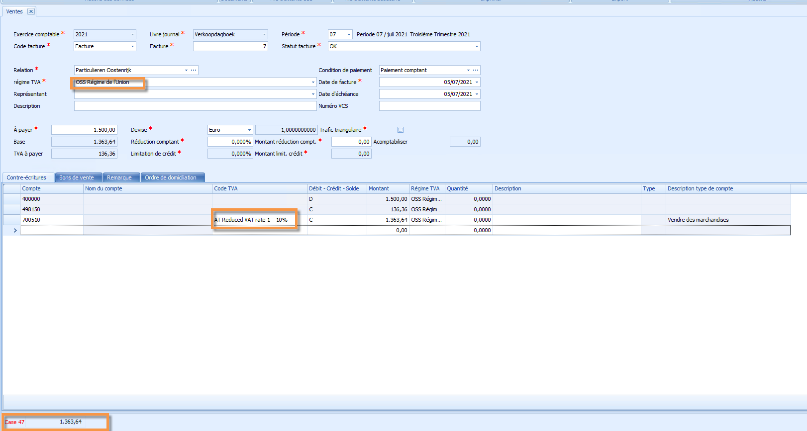Sort by the Compte column header
The height and width of the screenshot is (431, 807).
tap(51, 188)
